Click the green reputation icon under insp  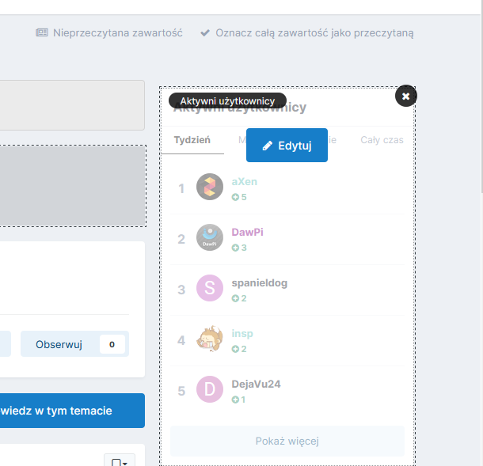click(235, 349)
